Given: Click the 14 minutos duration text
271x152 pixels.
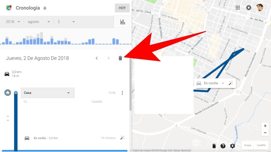Looking at the screenshot, I should tap(108, 138).
